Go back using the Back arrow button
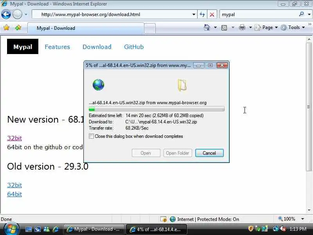 tap(6, 14)
